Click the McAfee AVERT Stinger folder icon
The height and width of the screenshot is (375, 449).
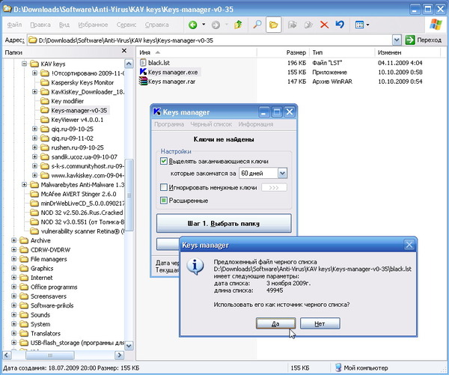pos(34,194)
